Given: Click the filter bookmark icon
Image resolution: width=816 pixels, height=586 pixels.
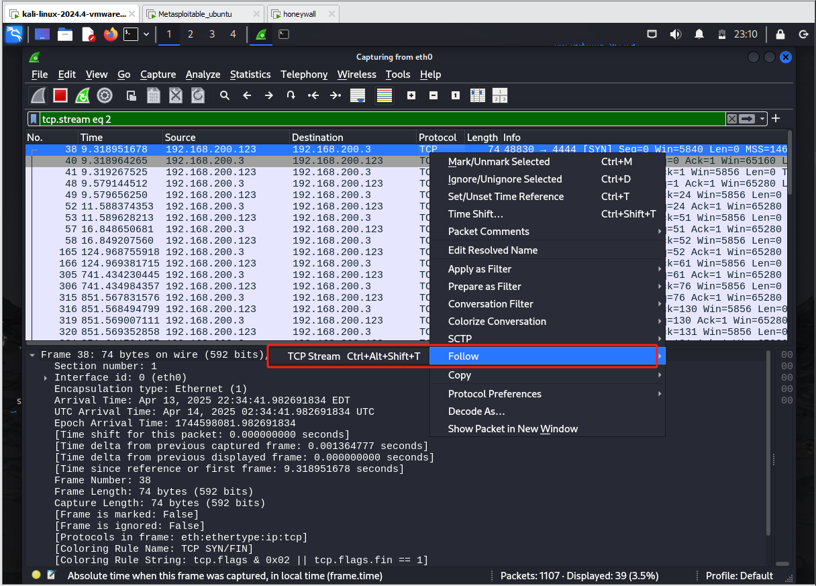Looking at the screenshot, I should [34, 119].
